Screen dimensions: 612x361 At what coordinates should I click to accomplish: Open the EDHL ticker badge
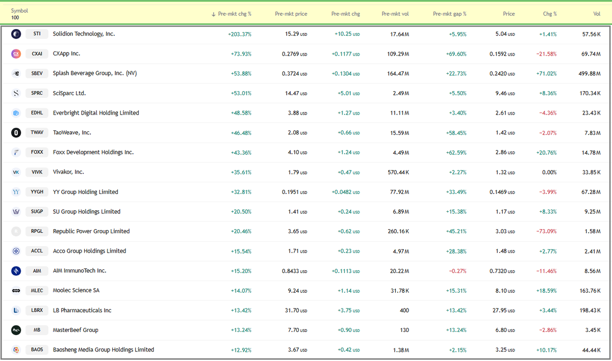click(x=37, y=113)
